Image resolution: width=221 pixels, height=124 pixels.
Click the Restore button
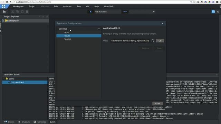145,48
